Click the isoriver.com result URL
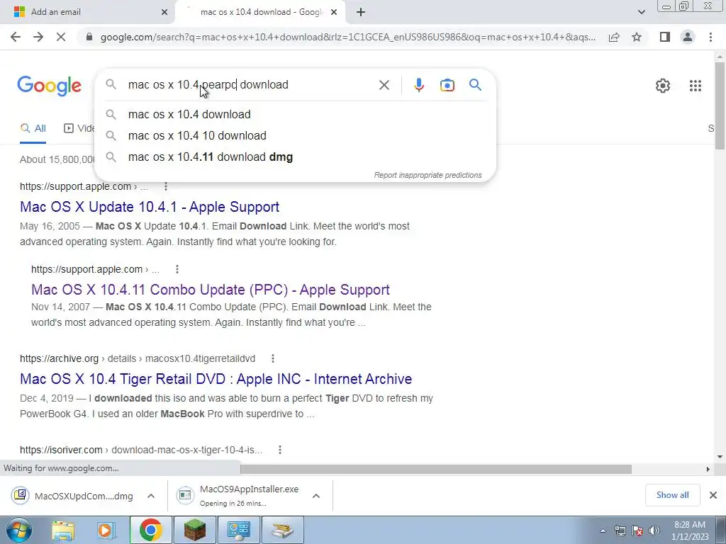Viewport: 726px width, 544px height. 141,450
